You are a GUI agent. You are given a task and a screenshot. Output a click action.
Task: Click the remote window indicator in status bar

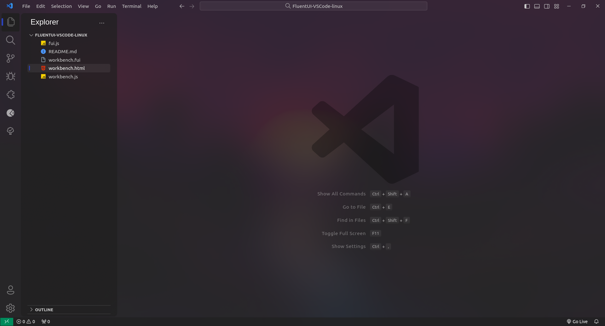point(7,322)
